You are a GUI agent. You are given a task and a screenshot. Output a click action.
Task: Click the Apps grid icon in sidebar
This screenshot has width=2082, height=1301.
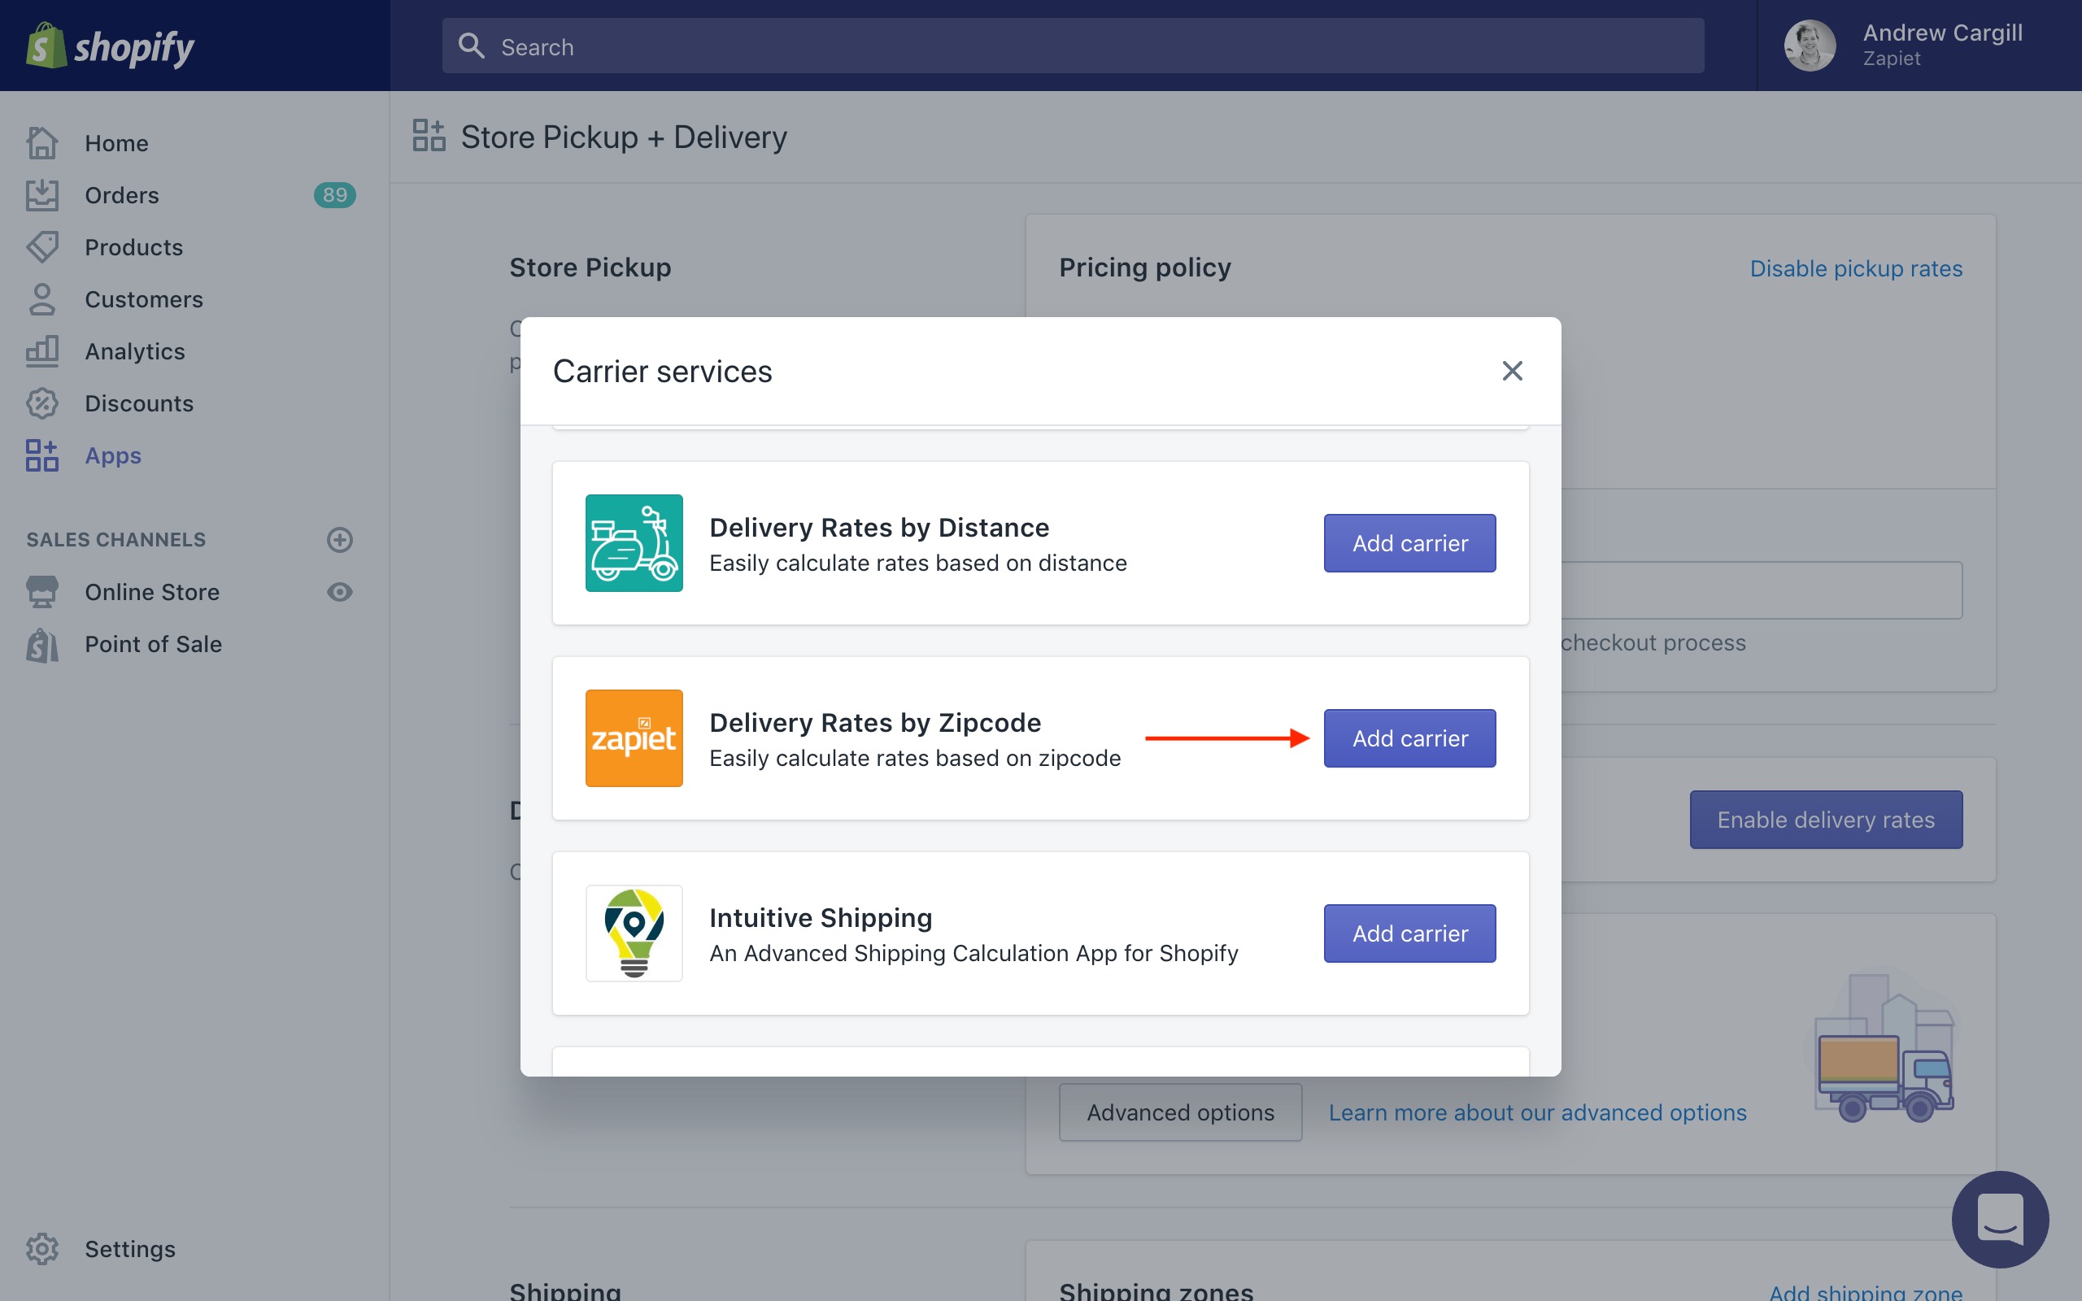tap(42, 455)
